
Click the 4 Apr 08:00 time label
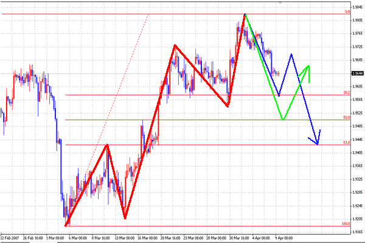point(261,238)
